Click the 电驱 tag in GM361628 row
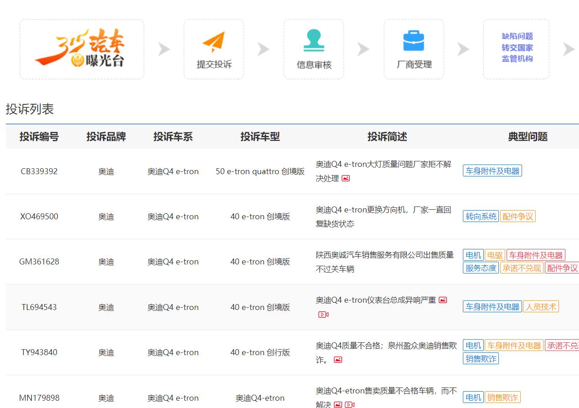Viewport: 579px width, 408px height. (x=494, y=255)
